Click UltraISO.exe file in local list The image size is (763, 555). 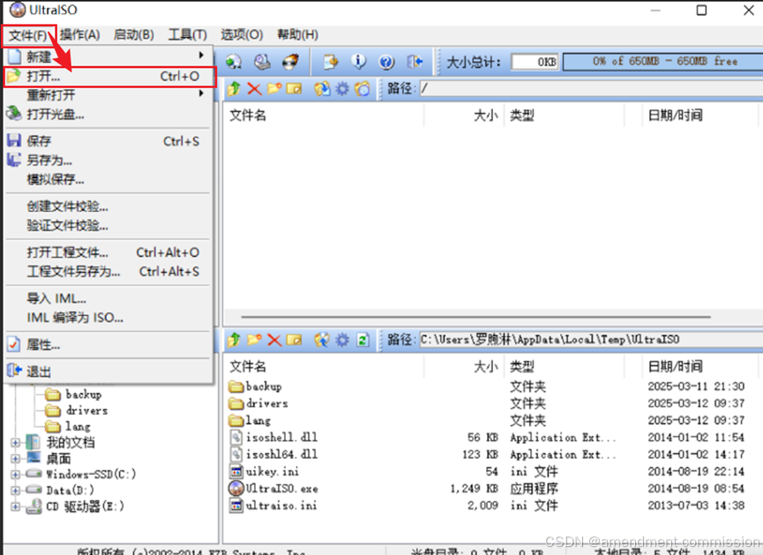point(273,488)
